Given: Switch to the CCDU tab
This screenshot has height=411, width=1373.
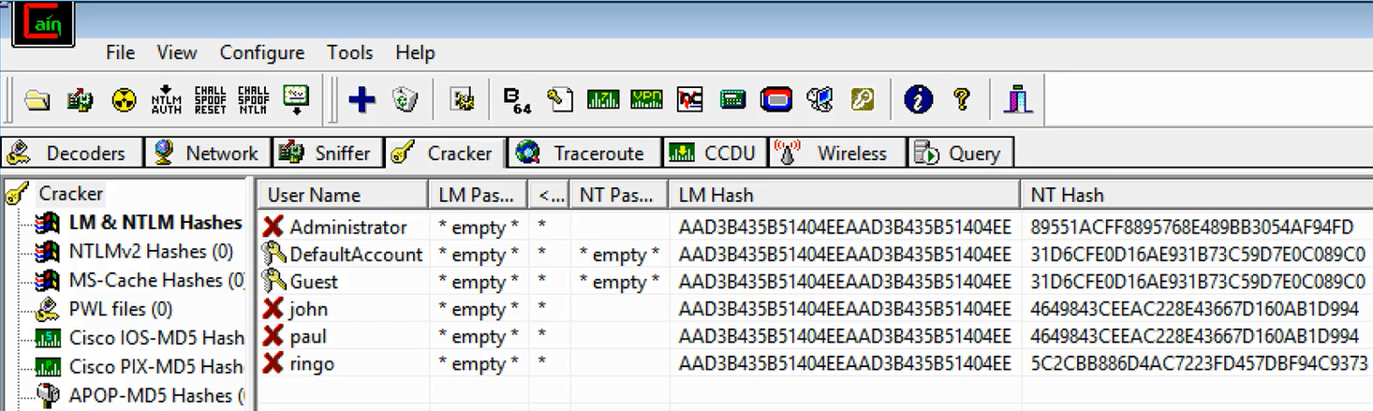Looking at the screenshot, I should (715, 153).
